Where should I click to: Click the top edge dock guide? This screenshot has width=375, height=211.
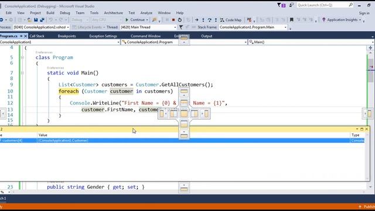[x=184, y=40]
